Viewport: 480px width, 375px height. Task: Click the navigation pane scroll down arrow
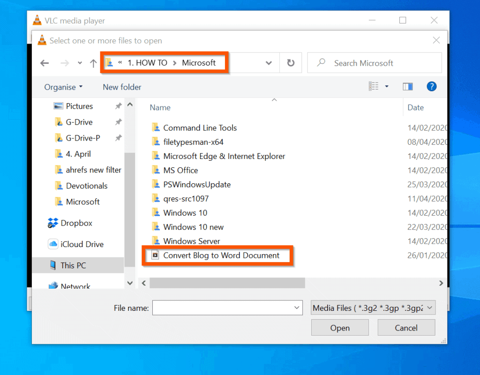point(130,283)
